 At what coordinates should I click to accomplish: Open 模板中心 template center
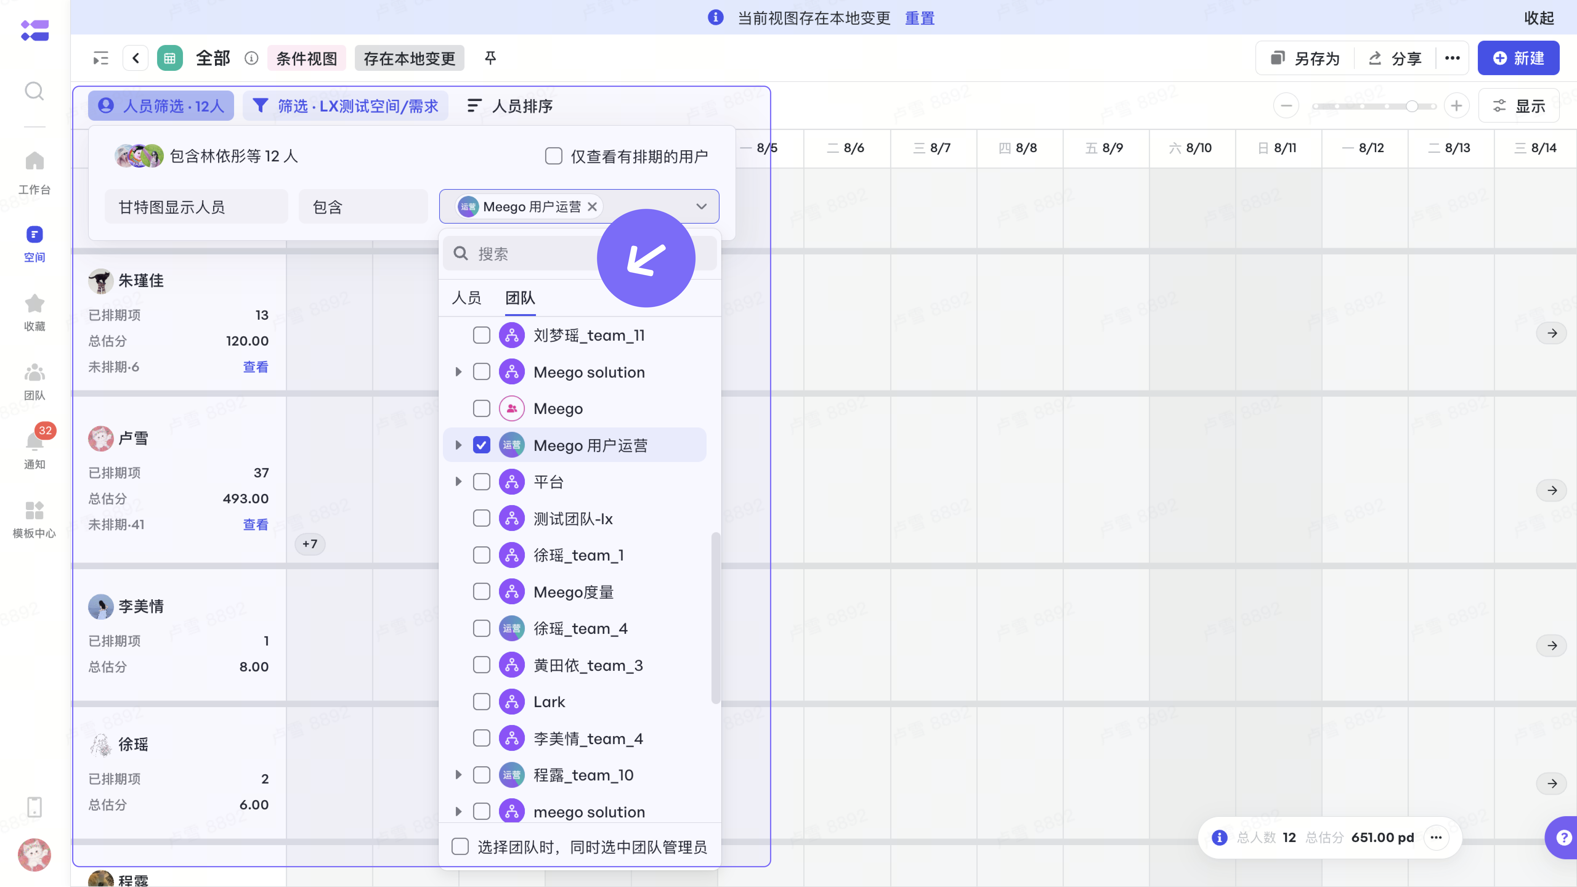[34, 519]
